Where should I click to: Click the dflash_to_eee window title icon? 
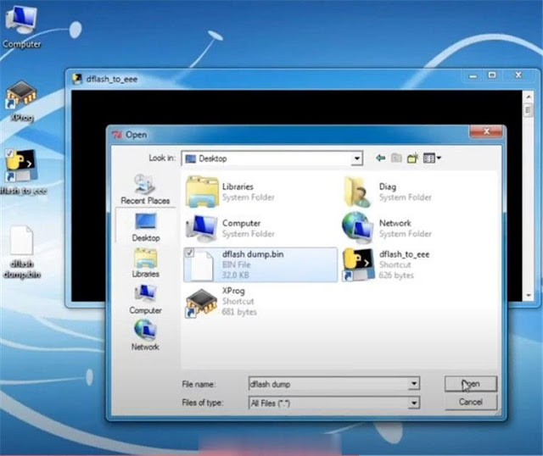point(77,79)
